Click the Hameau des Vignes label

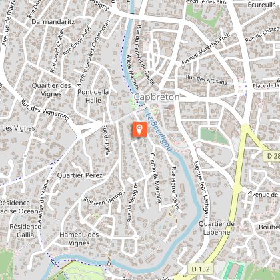79,239
